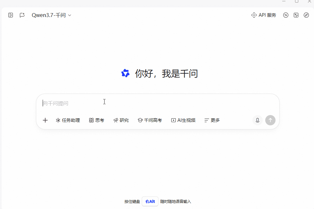Choose 千问高考 option
Image resolution: width=314 pixels, height=209 pixels.
150,120
